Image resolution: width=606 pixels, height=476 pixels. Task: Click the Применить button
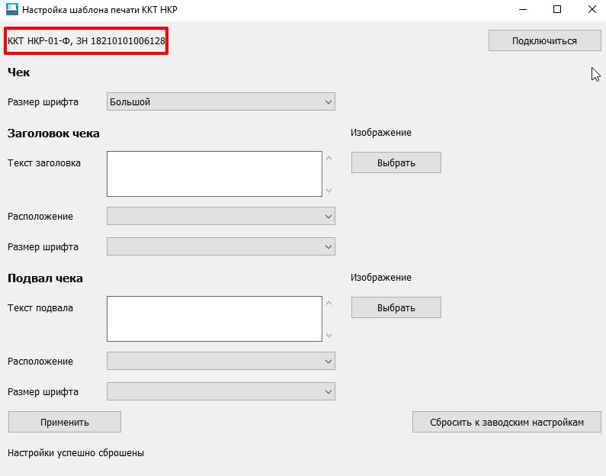(65, 422)
